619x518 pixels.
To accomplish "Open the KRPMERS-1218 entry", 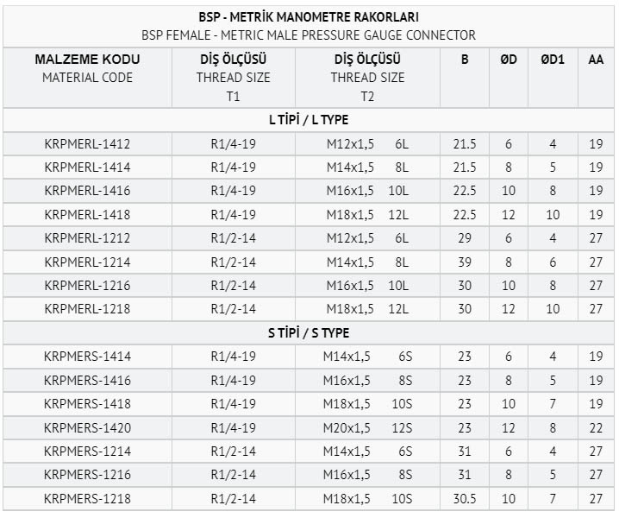I will 87,498.
